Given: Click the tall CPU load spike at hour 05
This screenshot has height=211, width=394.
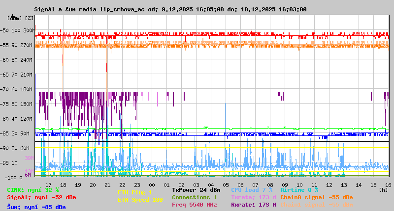Looking at the screenshot, I should [226, 120].
